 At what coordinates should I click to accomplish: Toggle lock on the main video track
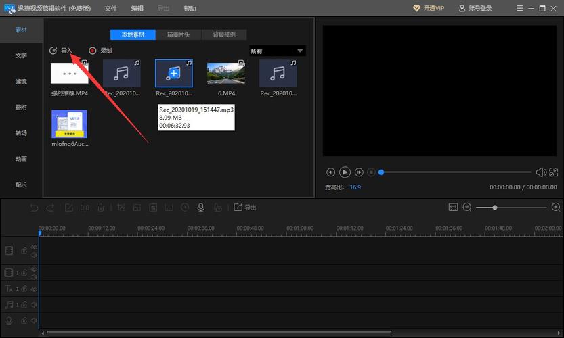24,250
